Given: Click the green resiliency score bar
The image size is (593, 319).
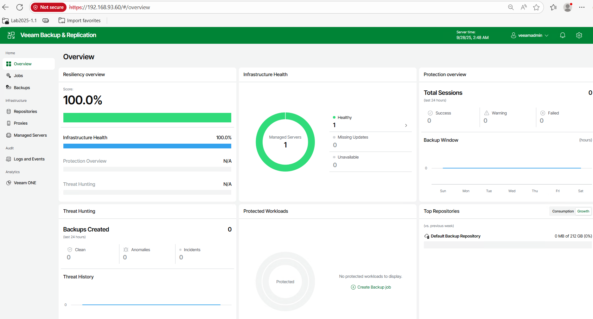Looking at the screenshot, I should (147, 118).
